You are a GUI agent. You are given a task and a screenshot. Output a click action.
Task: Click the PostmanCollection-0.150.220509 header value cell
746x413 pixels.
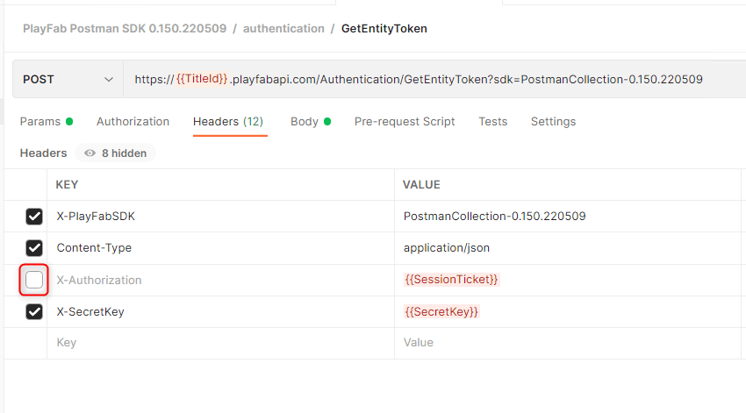(x=568, y=217)
